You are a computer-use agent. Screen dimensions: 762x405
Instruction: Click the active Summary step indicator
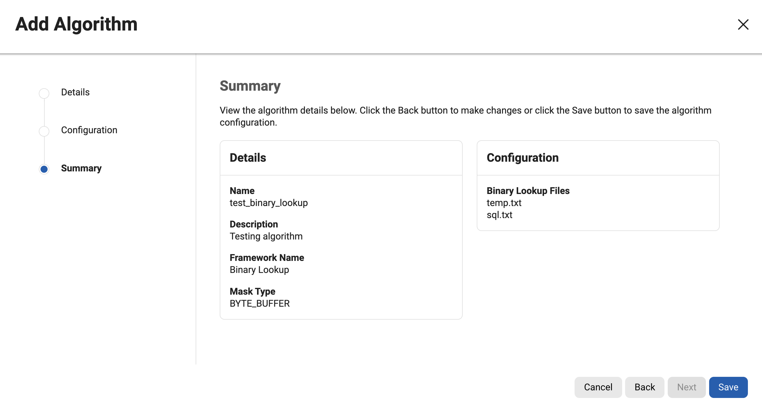44,169
